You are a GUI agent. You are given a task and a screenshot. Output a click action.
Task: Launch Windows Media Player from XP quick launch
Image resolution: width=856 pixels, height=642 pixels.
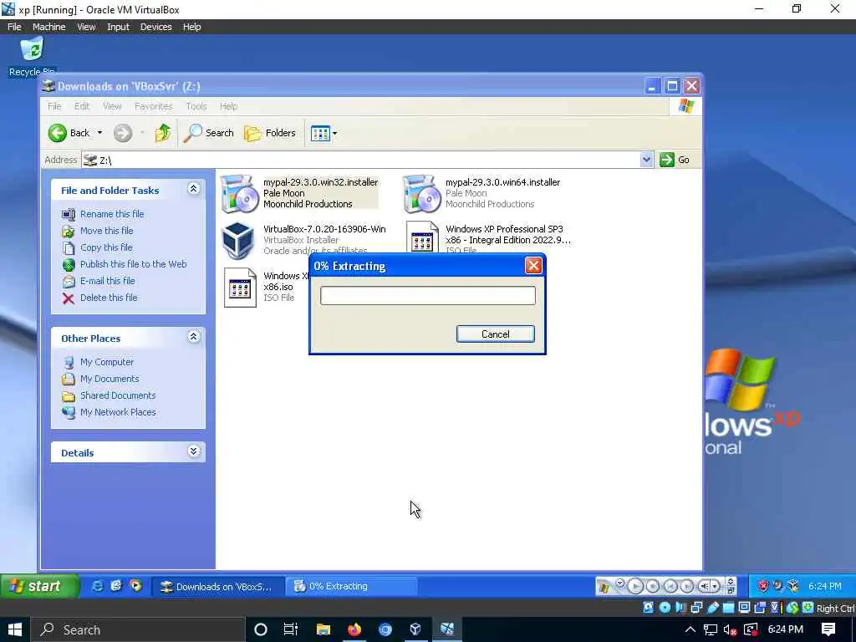(135, 586)
